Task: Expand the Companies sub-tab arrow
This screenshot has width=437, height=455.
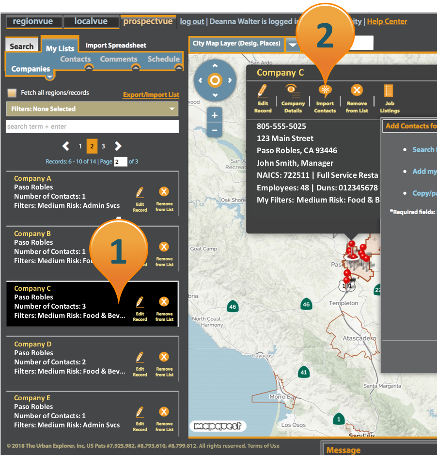Action: [49, 77]
